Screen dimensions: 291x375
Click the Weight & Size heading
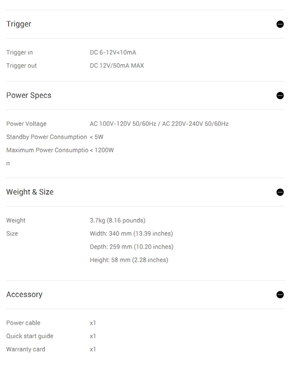click(x=30, y=192)
